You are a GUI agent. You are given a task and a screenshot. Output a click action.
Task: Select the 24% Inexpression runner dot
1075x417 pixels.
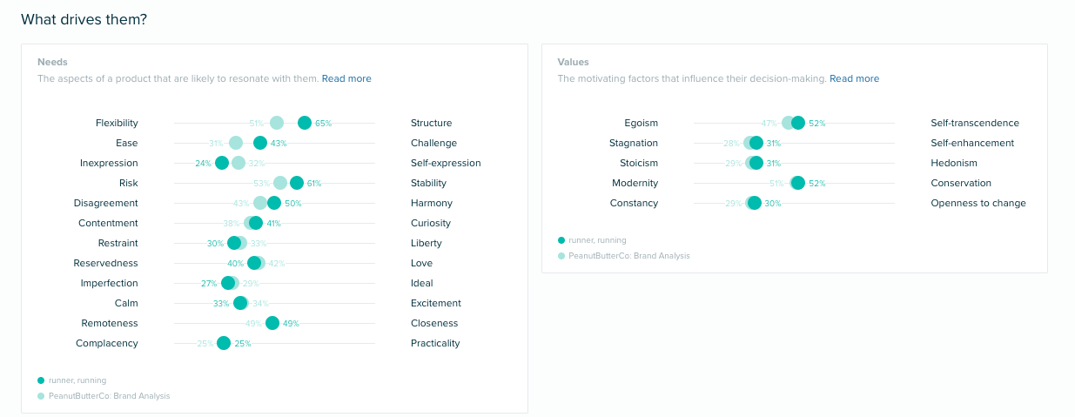point(222,163)
